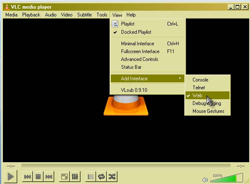Show the playlist toolbar button
Viewport: 250px width, 184px height.
coord(91,177)
